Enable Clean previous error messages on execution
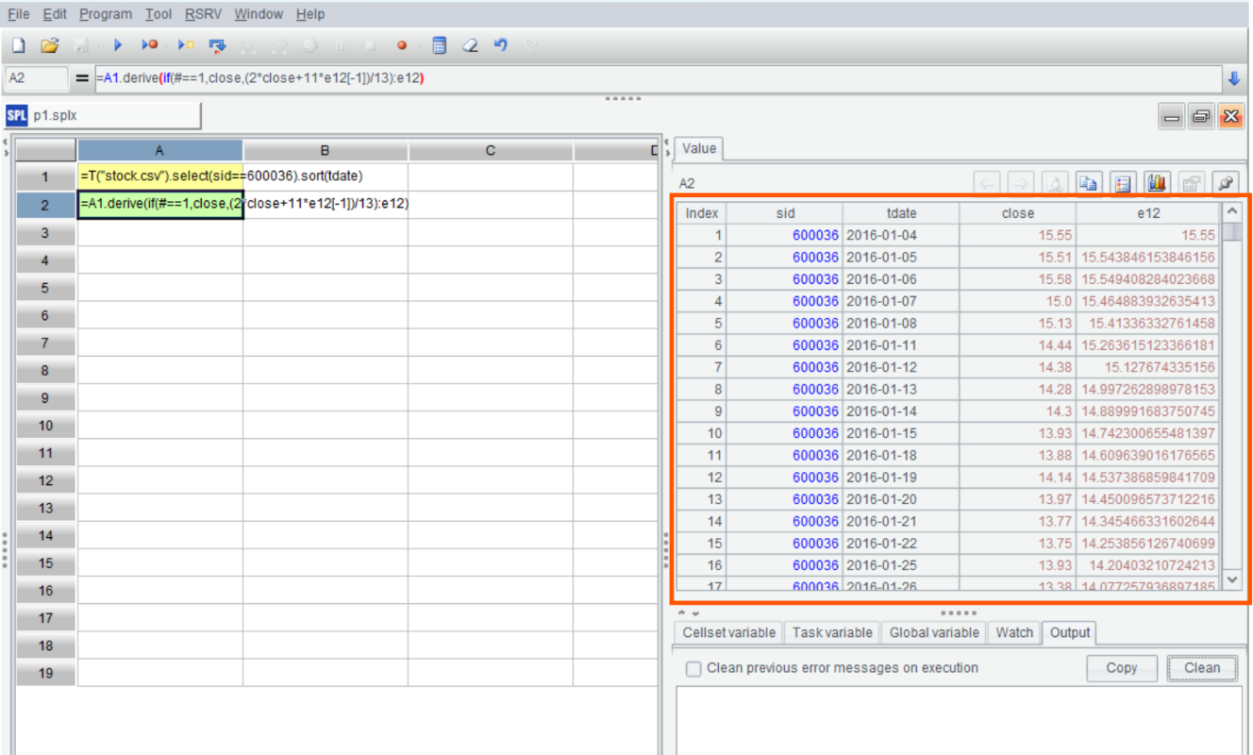Screen dimensions: 1253x755 click(693, 668)
